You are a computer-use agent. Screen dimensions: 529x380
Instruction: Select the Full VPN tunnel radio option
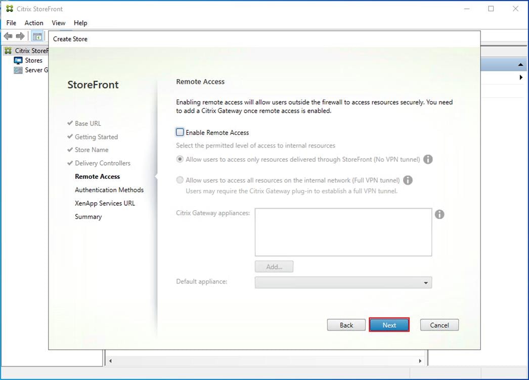(x=180, y=180)
